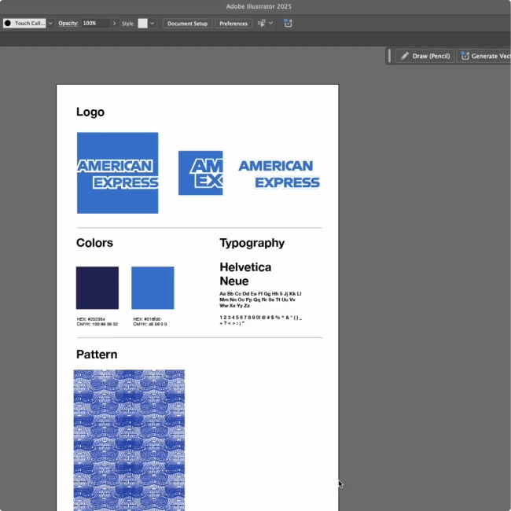The height and width of the screenshot is (511, 511).
Task: Select the bright blue color swatch square
Action: [x=153, y=288]
